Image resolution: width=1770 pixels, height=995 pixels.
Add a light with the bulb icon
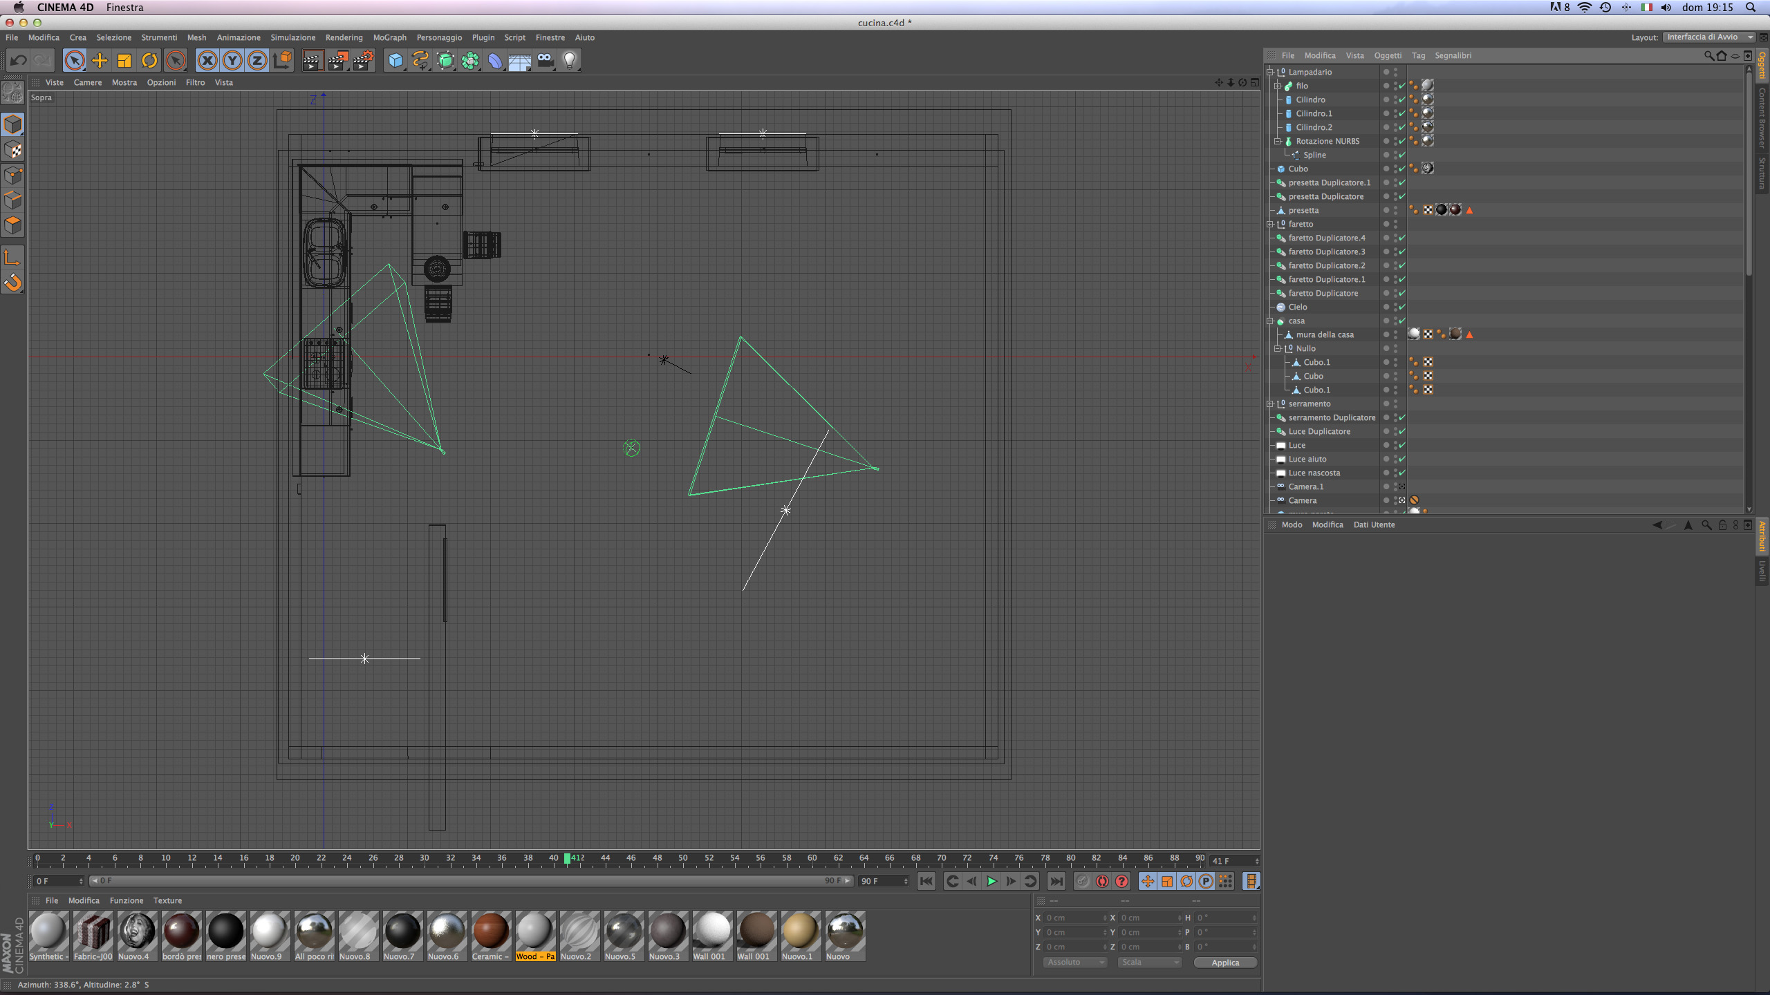pos(570,61)
